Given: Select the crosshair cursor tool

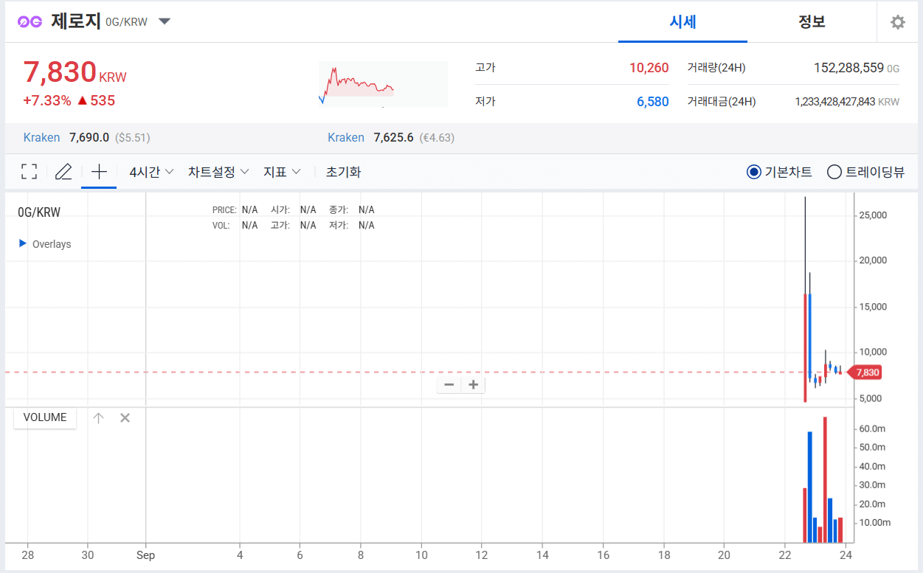Looking at the screenshot, I should (99, 172).
